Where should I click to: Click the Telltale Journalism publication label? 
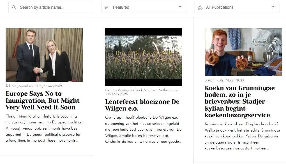point(19,86)
